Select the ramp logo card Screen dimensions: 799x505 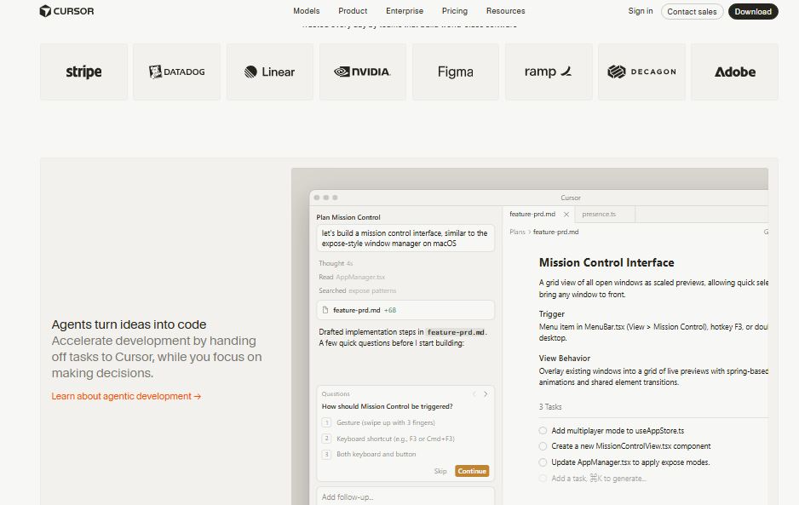pyautogui.click(x=549, y=72)
